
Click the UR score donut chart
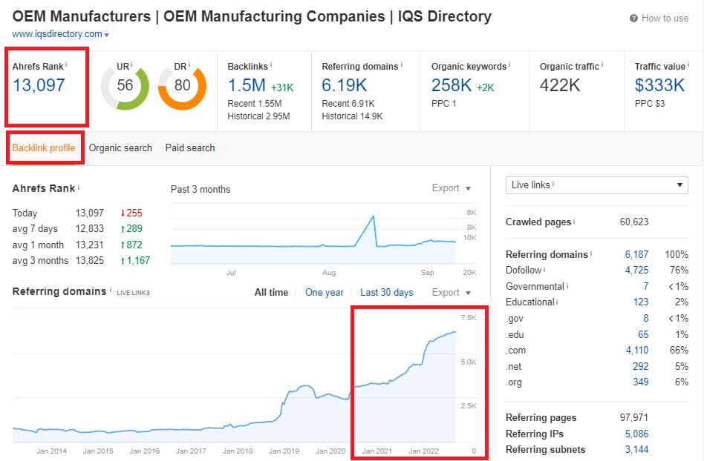(125, 85)
